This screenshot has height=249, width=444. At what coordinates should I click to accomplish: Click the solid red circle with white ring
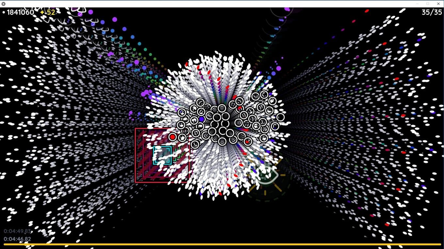tap(172, 137)
